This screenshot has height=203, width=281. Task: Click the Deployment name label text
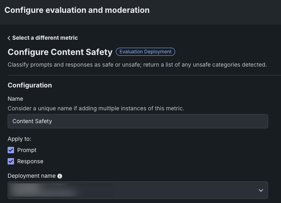[x=32, y=176]
